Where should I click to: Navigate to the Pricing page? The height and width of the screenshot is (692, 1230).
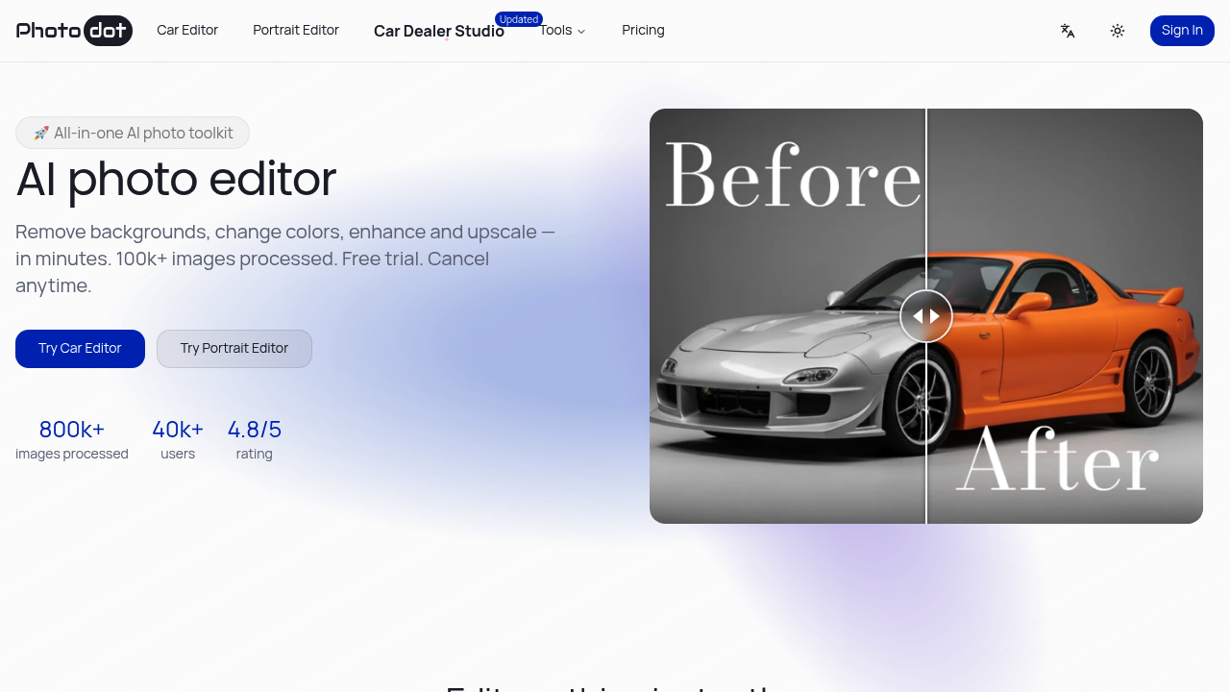click(643, 31)
